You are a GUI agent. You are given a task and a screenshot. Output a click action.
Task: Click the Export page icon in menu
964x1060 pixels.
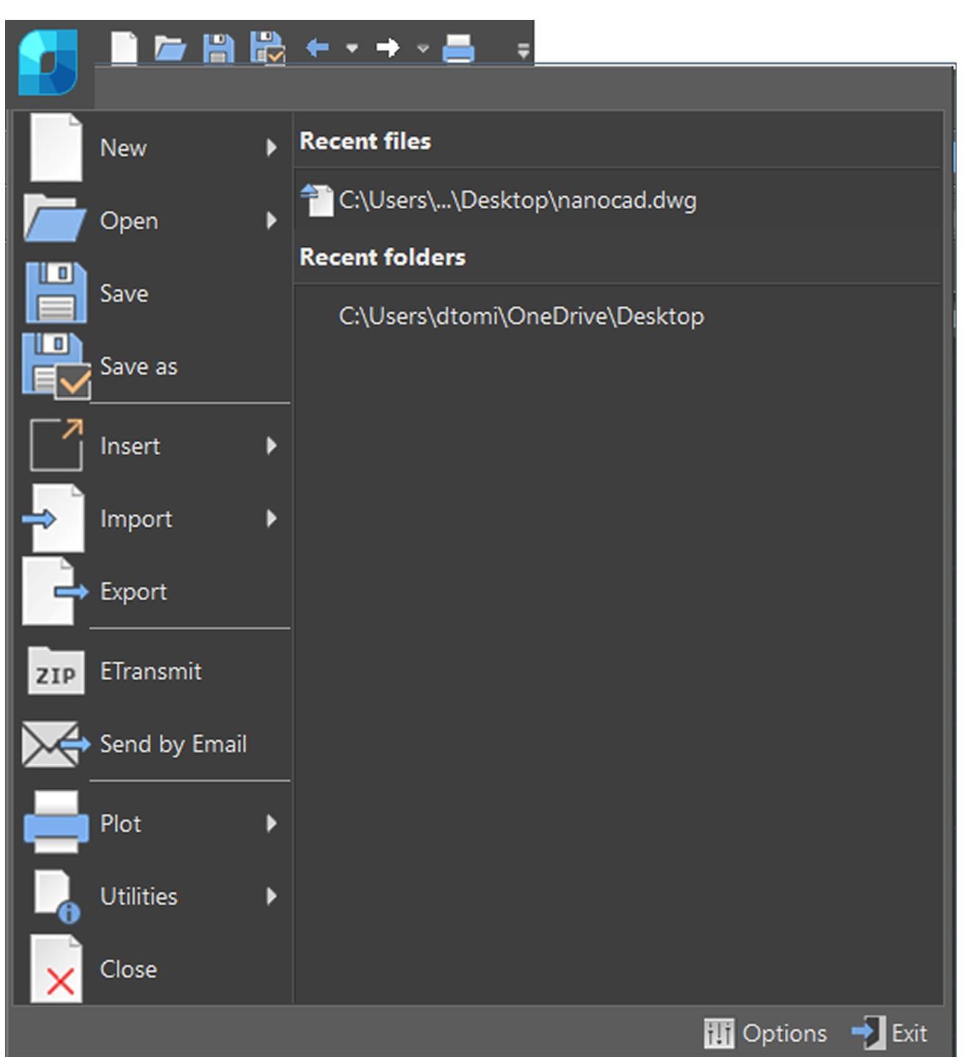tap(55, 591)
